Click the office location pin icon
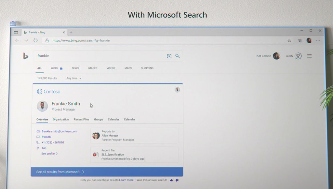The height and width of the screenshot is (189, 333). tap(38, 148)
